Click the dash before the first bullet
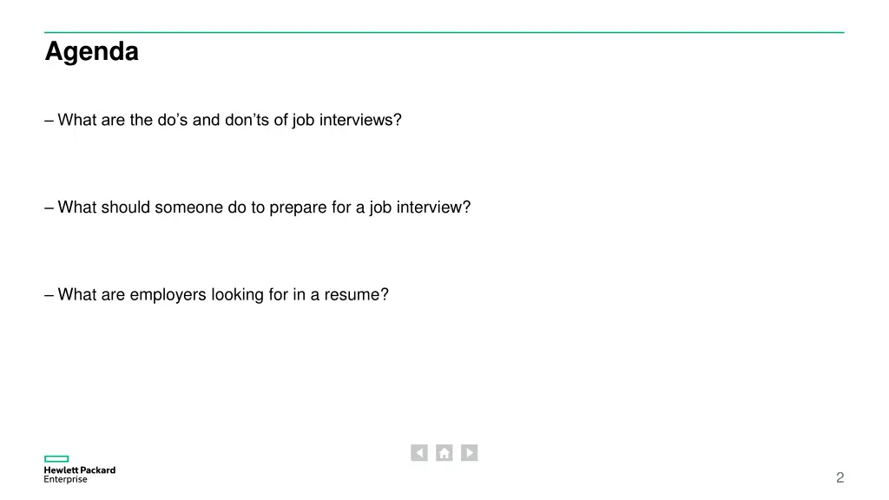The width and height of the screenshot is (889, 500). click(x=49, y=121)
